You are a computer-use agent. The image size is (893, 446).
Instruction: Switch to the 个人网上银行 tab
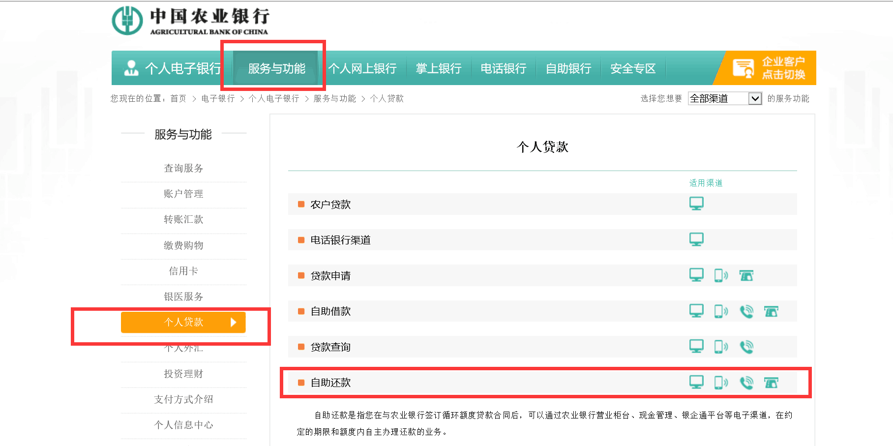362,68
